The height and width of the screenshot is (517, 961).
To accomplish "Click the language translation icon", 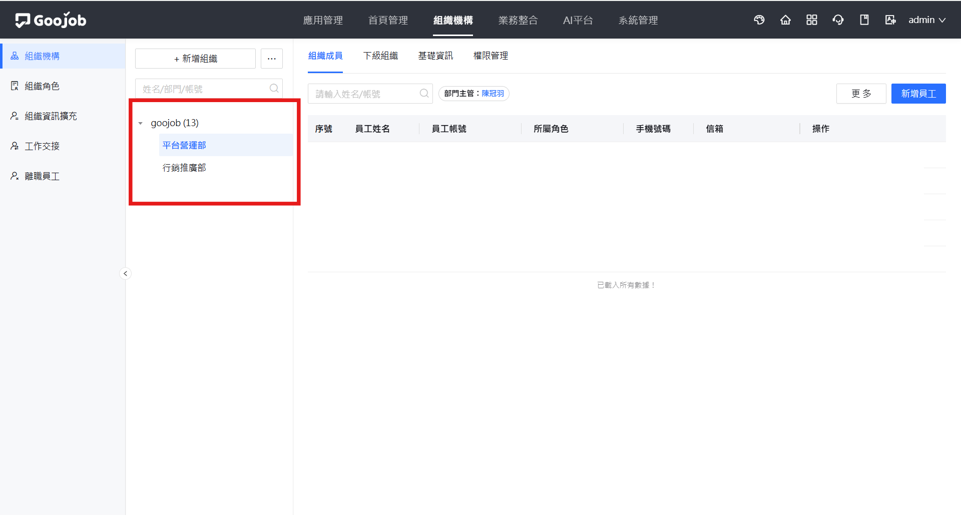I will click(890, 20).
